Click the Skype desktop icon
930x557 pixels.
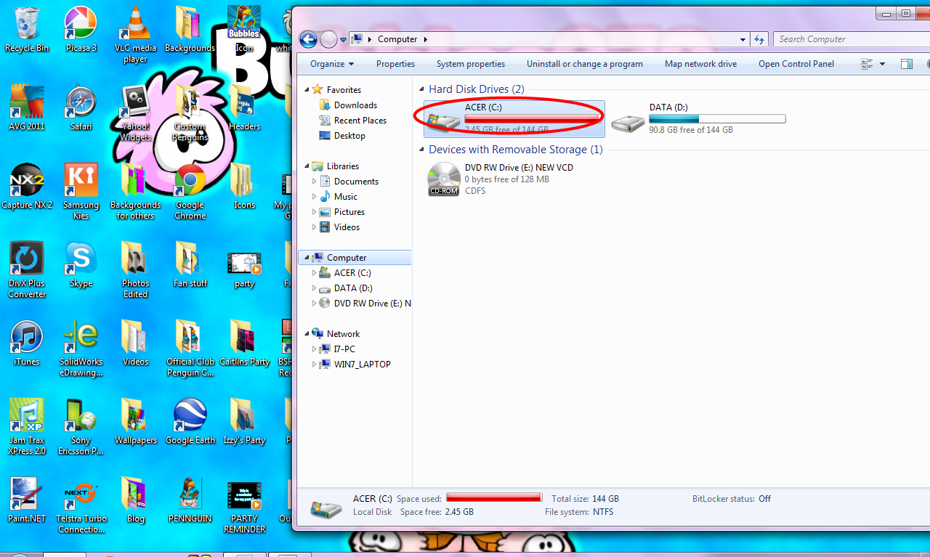[81, 266]
